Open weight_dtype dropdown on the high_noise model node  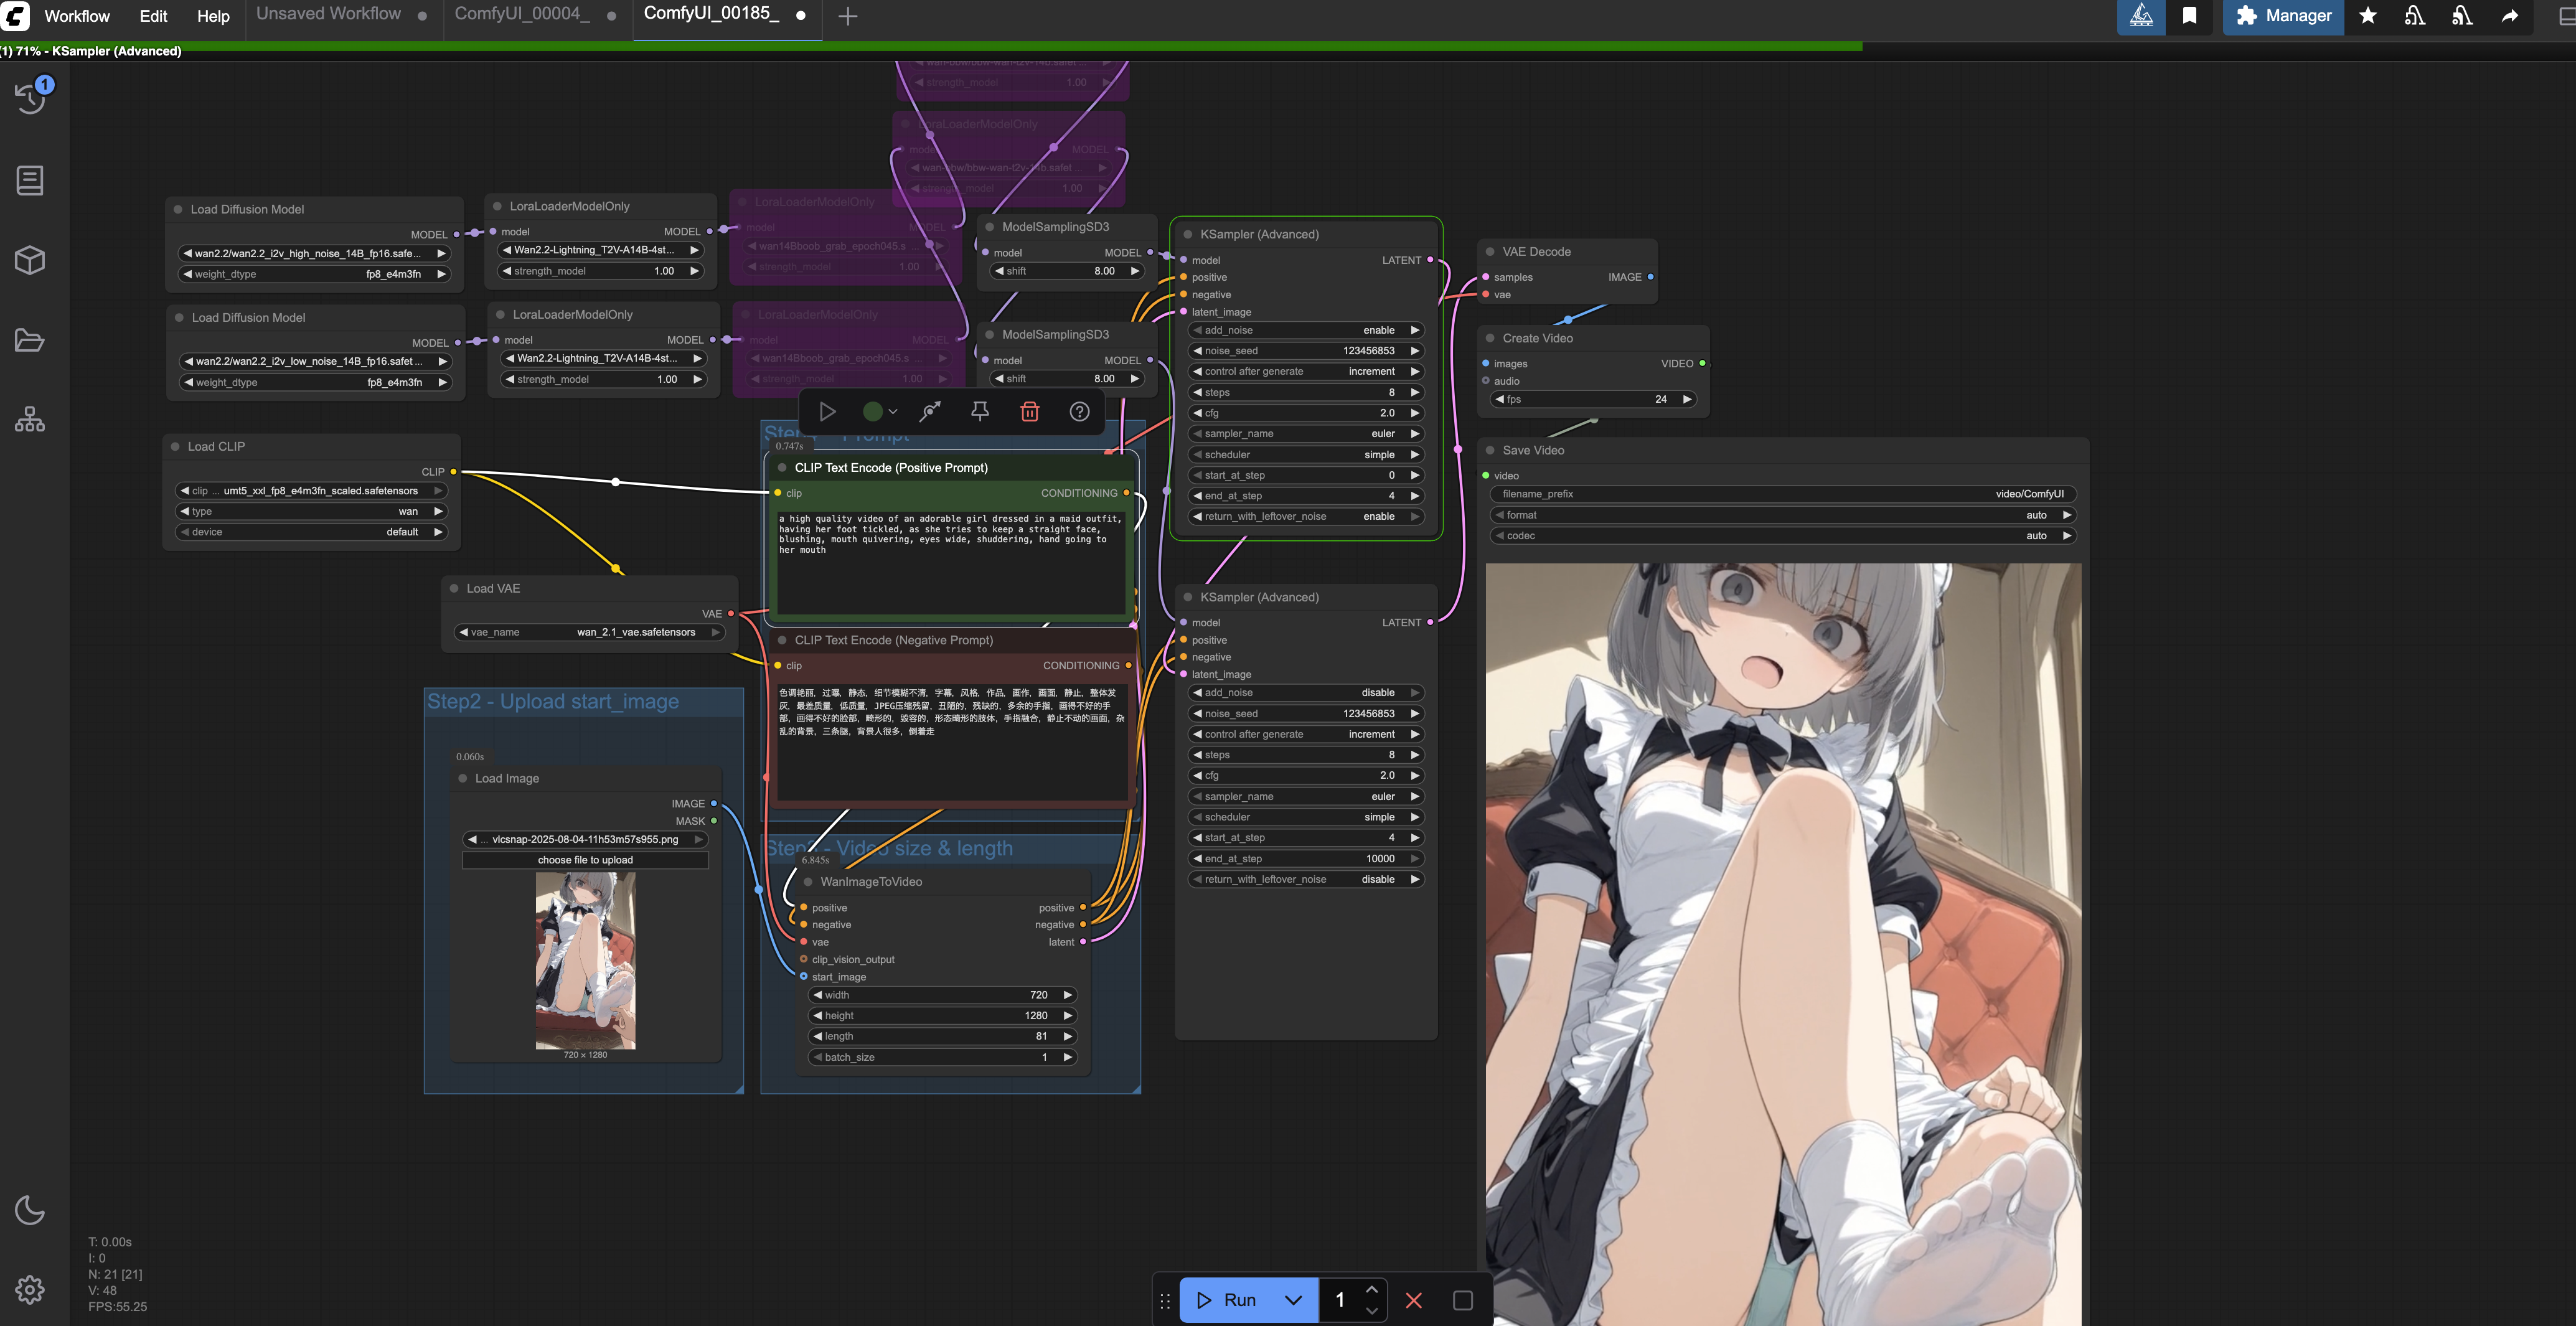pos(314,274)
